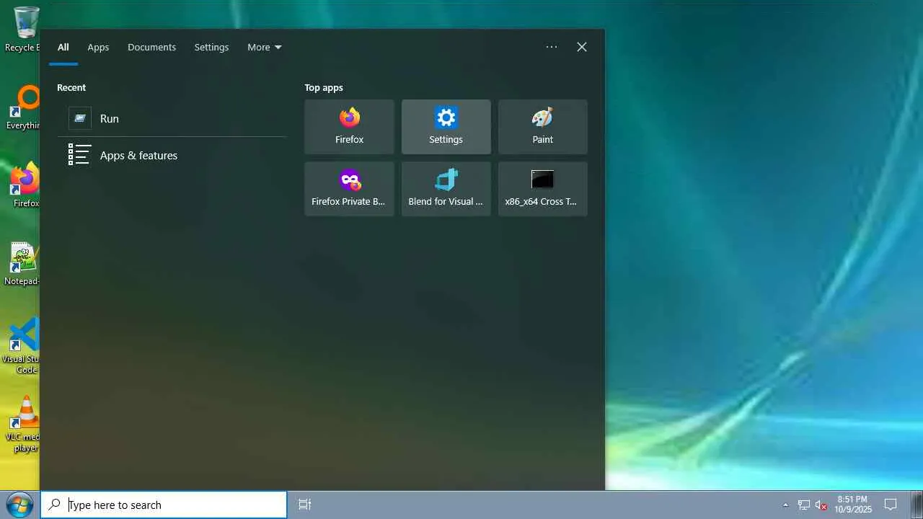Switch to the Settings search tab
923x519 pixels.
(x=211, y=48)
